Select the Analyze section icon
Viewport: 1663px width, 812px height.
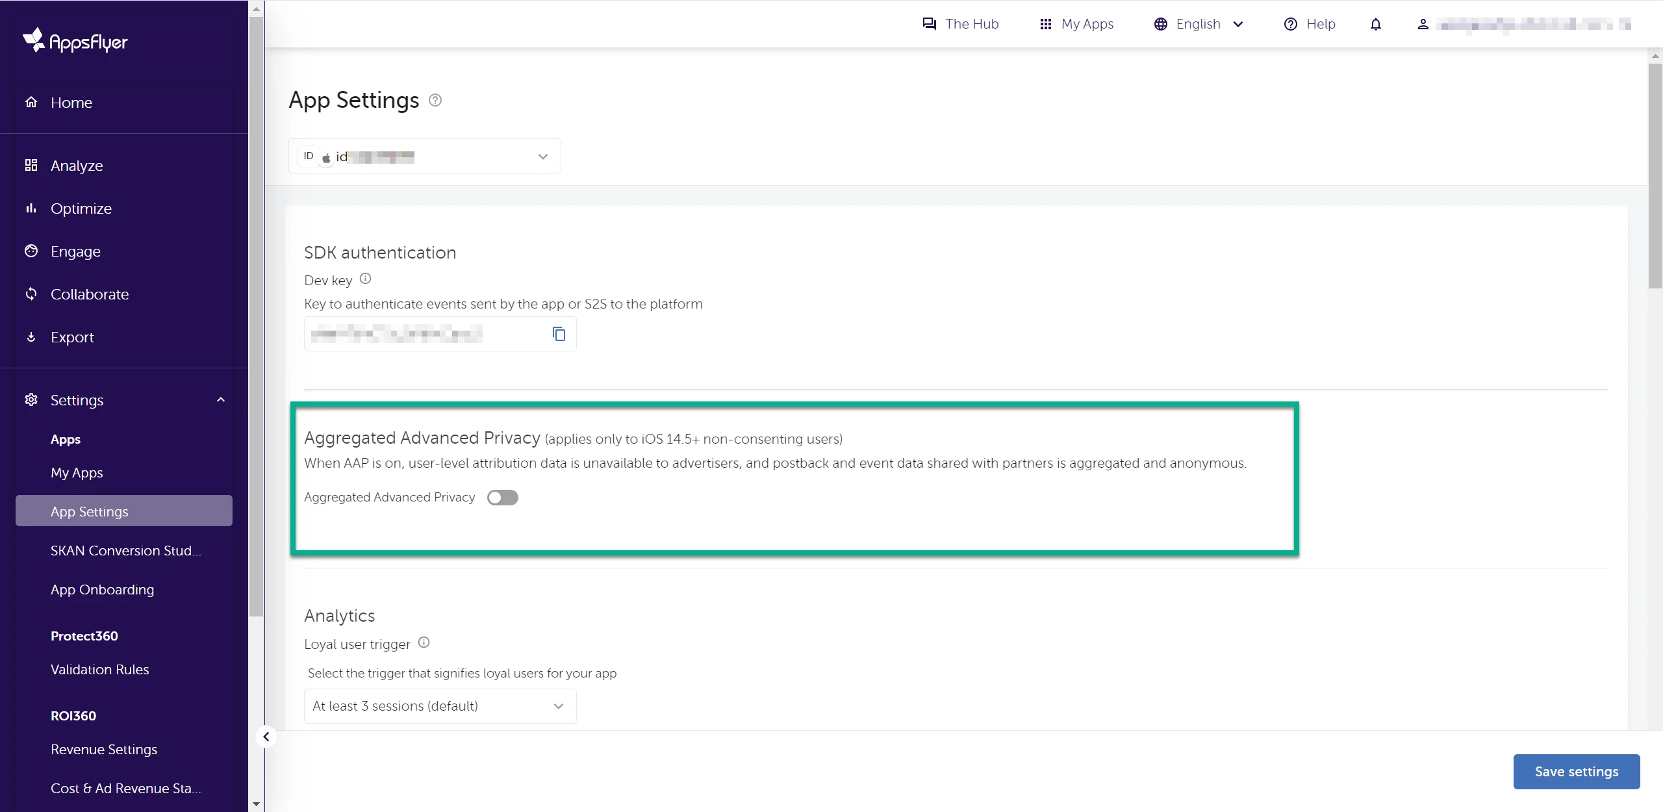[31, 165]
